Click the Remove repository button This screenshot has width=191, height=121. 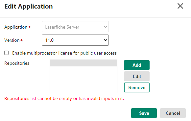pyautogui.click(x=137, y=87)
